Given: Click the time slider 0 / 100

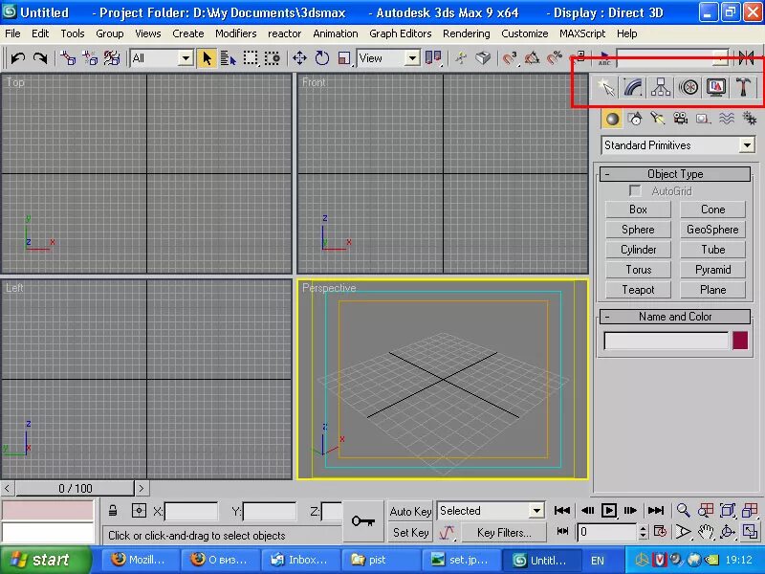Looking at the screenshot, I should coord(75,488).
